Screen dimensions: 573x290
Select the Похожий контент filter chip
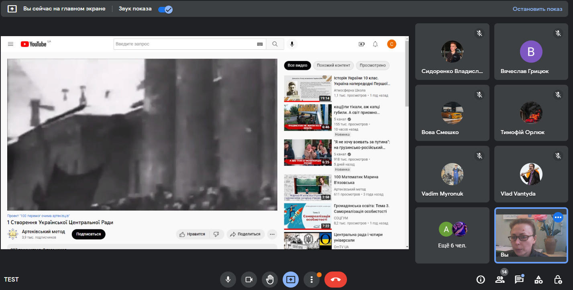333,65
